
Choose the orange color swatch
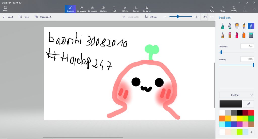[x=222, y=119]
